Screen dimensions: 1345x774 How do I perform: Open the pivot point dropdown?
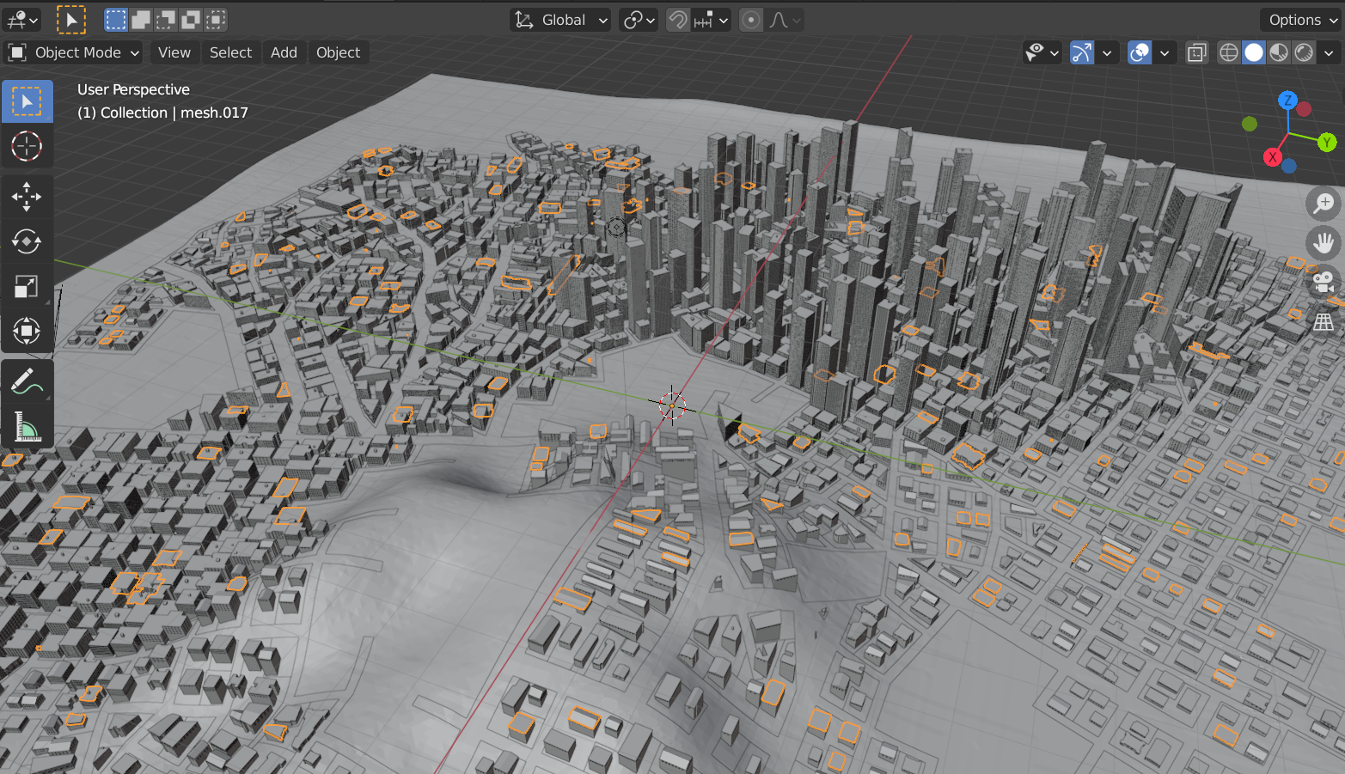(639, 20)
